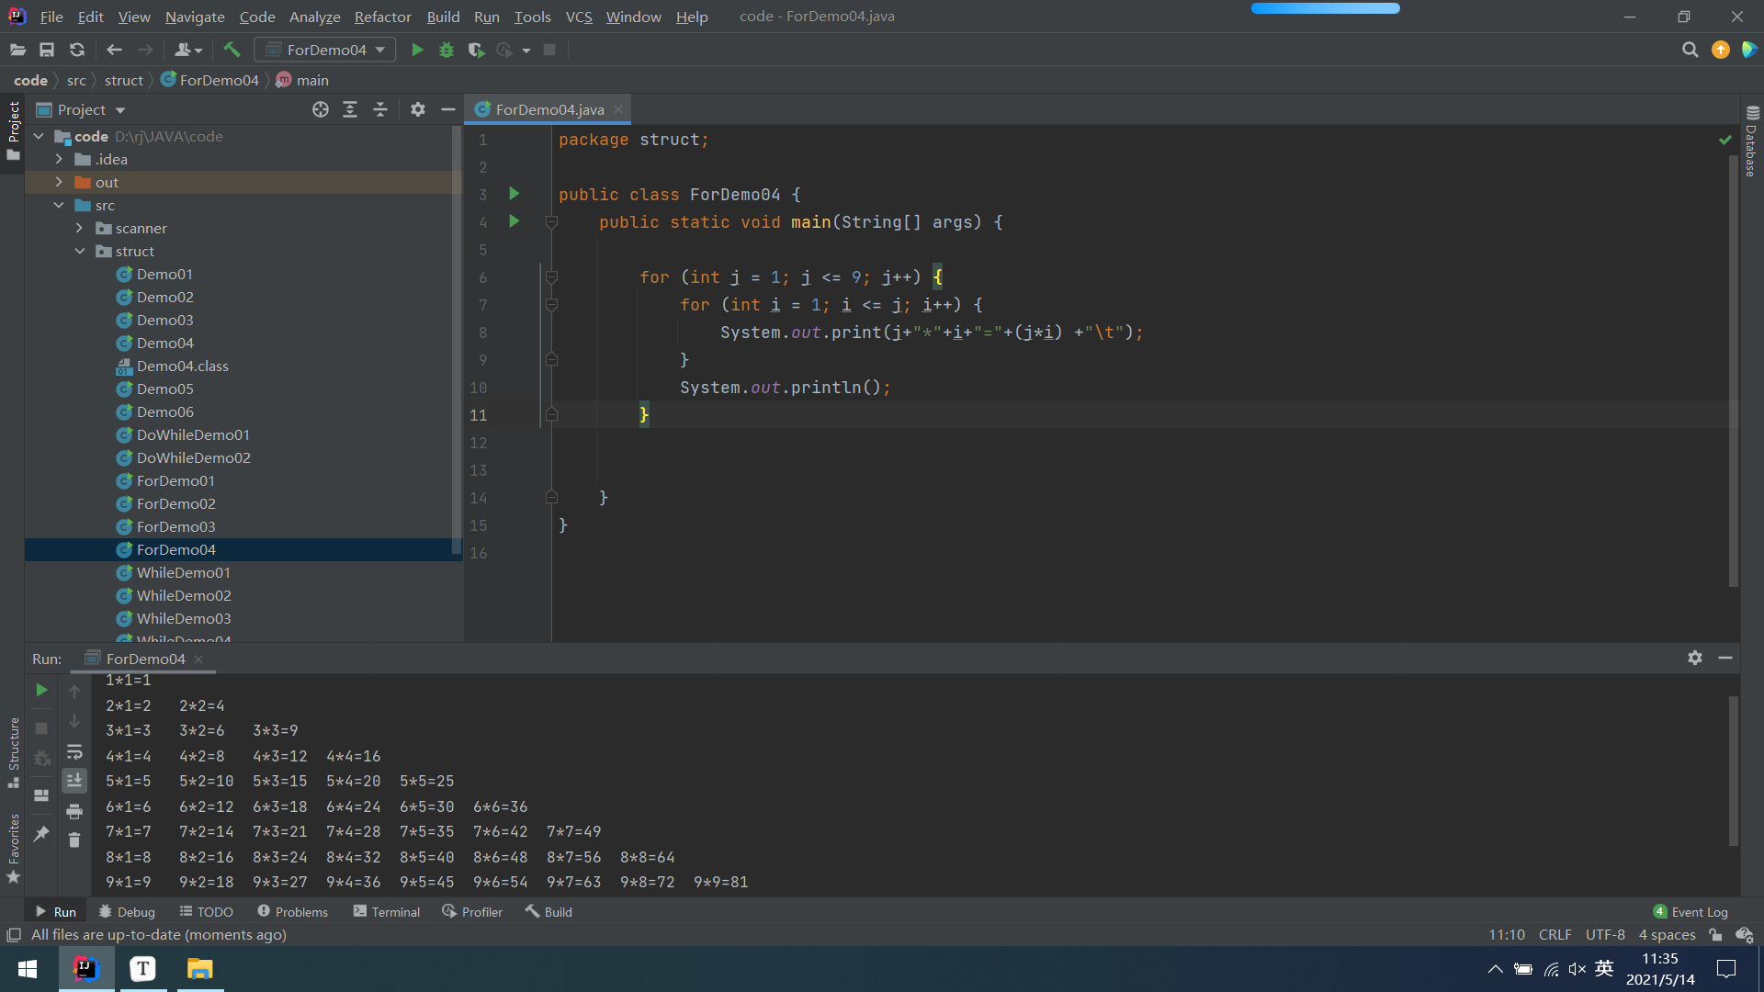Toggle scroll to end in the run console
This screenshot has height=992, width=1764.
[x=74, y=781]
